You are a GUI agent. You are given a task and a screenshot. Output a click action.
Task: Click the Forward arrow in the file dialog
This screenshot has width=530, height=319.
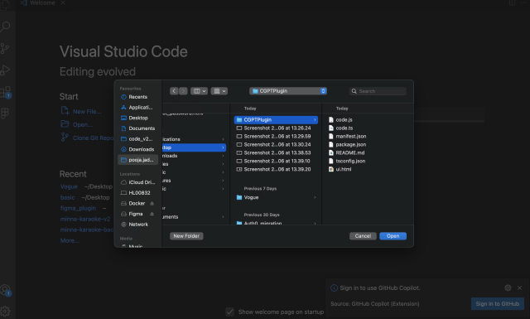(x=183, y=91)
